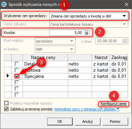The image size is (132, 129).
Task: Open minimalnej ceny z istniejących dostaw dropdown link
Action: coord(87,109)
